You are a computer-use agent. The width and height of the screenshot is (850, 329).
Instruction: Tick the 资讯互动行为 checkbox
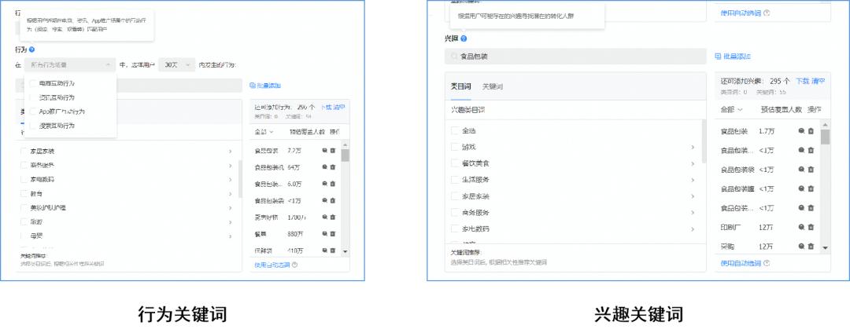click(34, 98)
